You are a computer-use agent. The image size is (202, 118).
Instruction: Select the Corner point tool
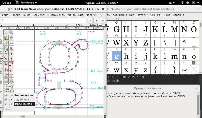(x=6, y=59)
